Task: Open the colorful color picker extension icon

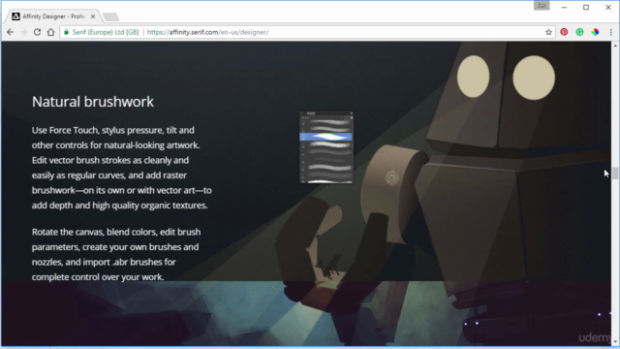Action: (595, 32)
